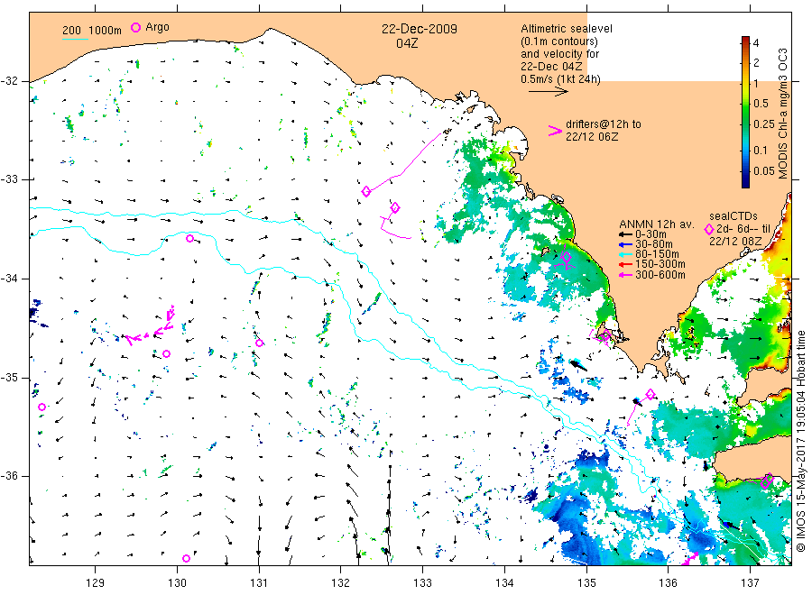The width and height of the screenshot is (812, 595).
Task: Select Argo float marker near 131E 34.65S
Action: pyautogui.click(x=260, y=343)
